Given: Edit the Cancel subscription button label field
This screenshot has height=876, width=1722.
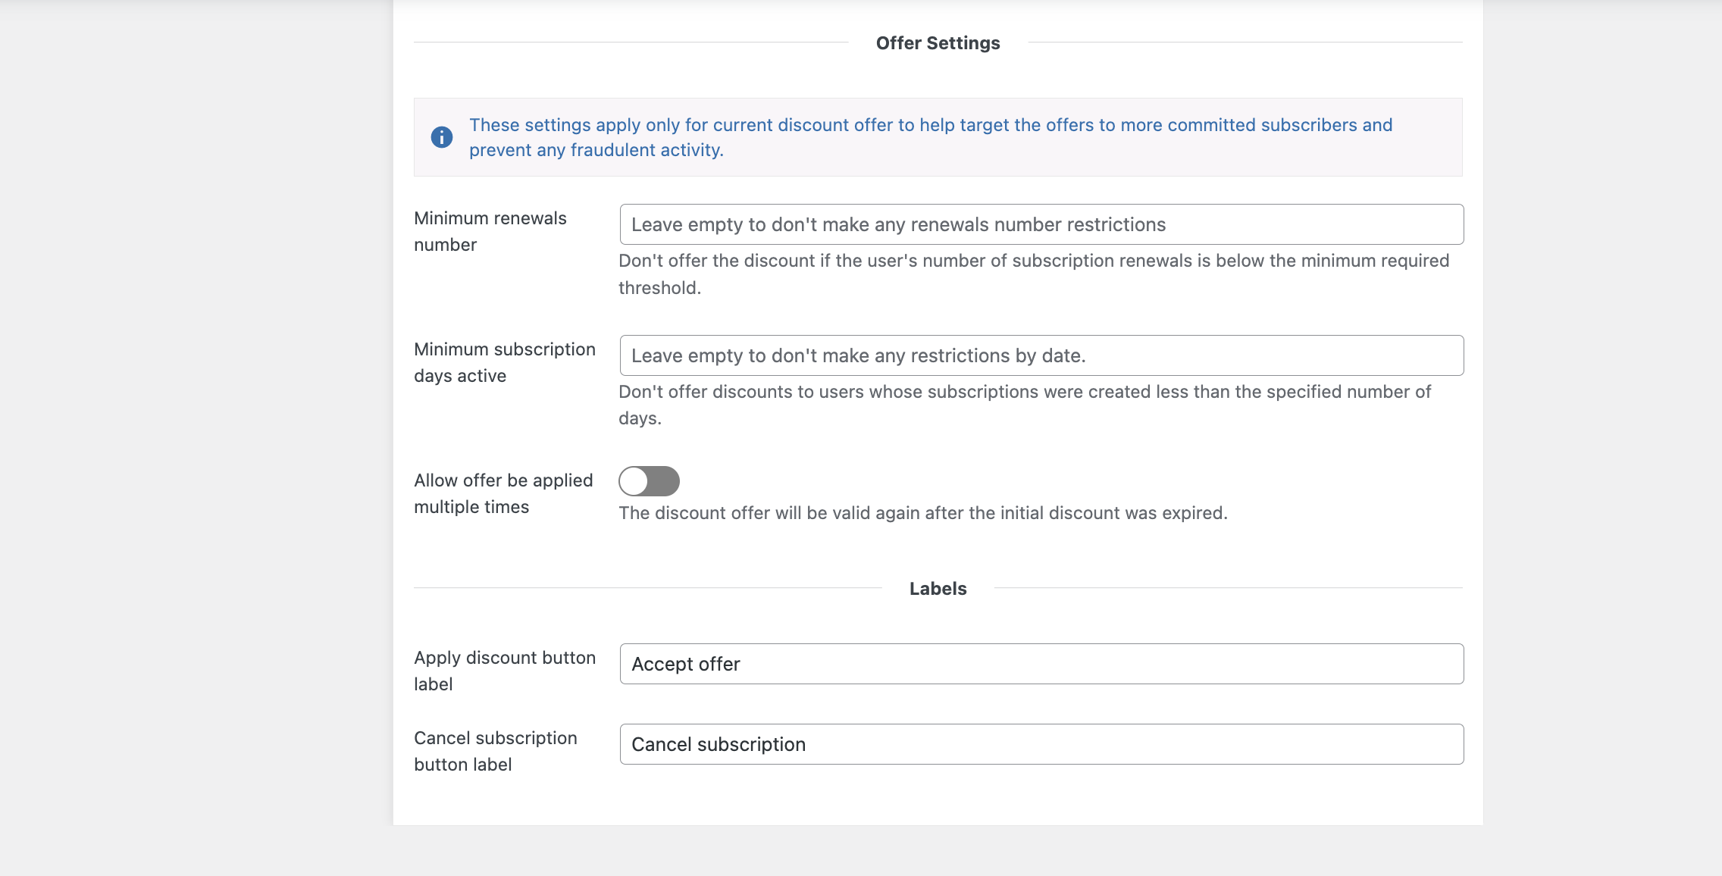Looking at the screenshot, I should point(1041,744).
